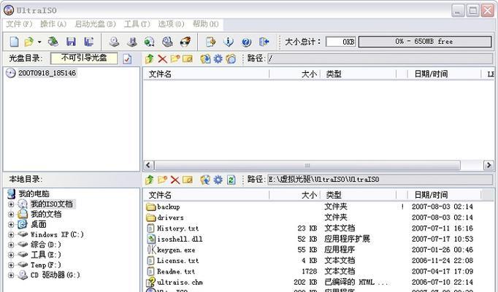Click the set label icon in disc pane
This screenshot has width=498, height=292.
pos(231,58)
